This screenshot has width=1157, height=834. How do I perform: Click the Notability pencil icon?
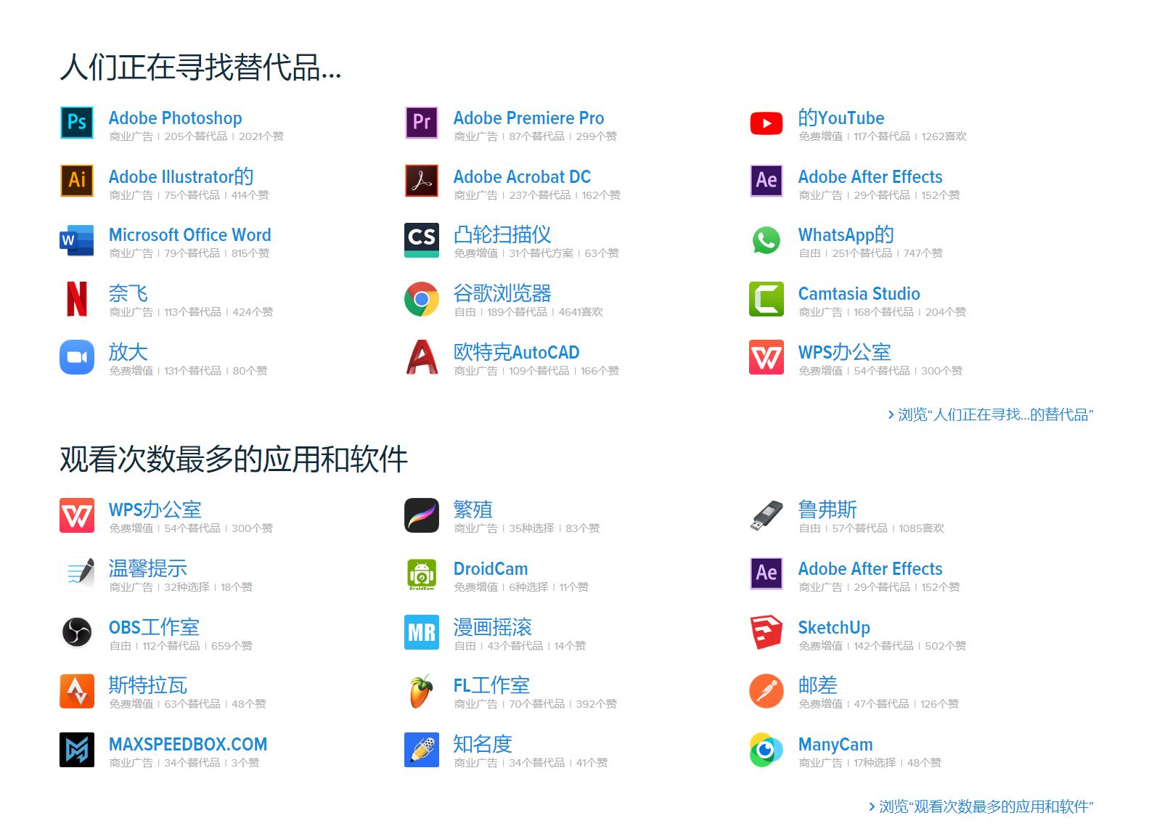(x=422, y=750)
